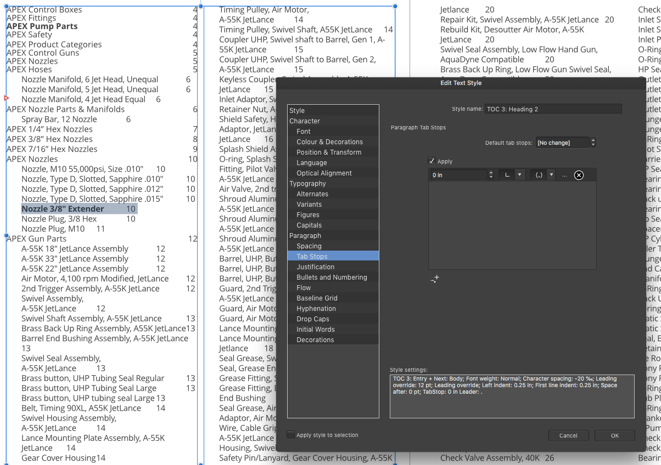Open Position & Transform settings
Viewport: 661px width, 465px height.
tap(333, 152)
